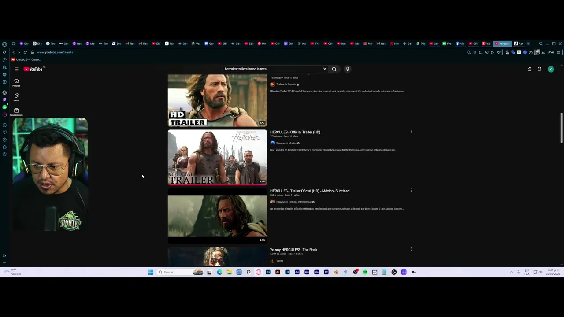Clear the YouTube search box text
Image resolution: width=564 pixels, height=317 pixels.
pyautogui.click(x=325, y=69)
